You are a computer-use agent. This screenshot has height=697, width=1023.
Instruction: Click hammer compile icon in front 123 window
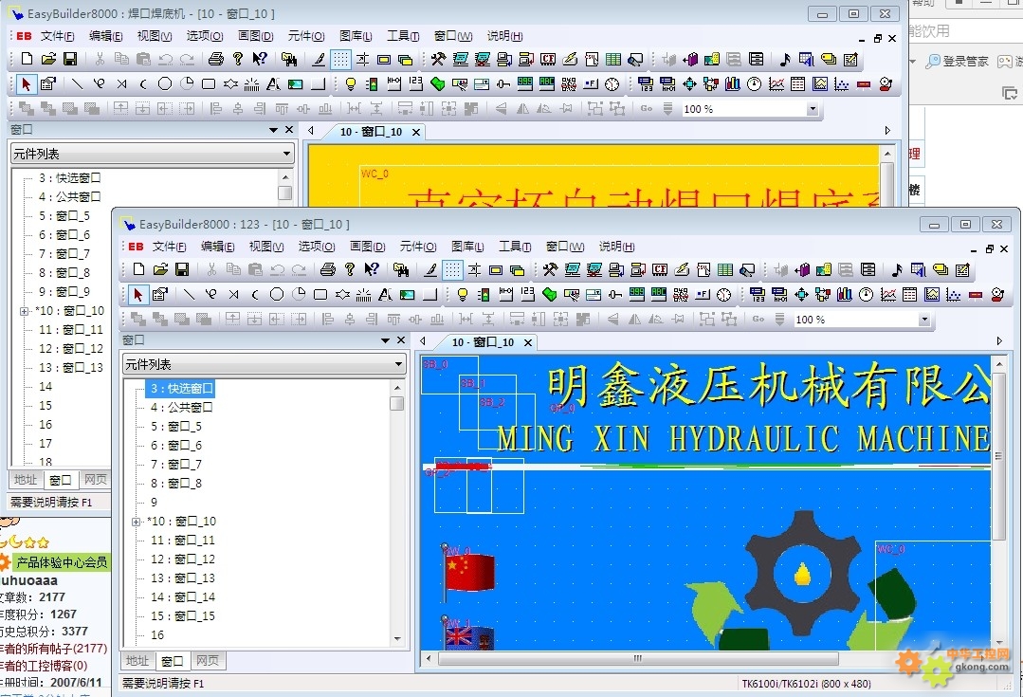point(550,269)
